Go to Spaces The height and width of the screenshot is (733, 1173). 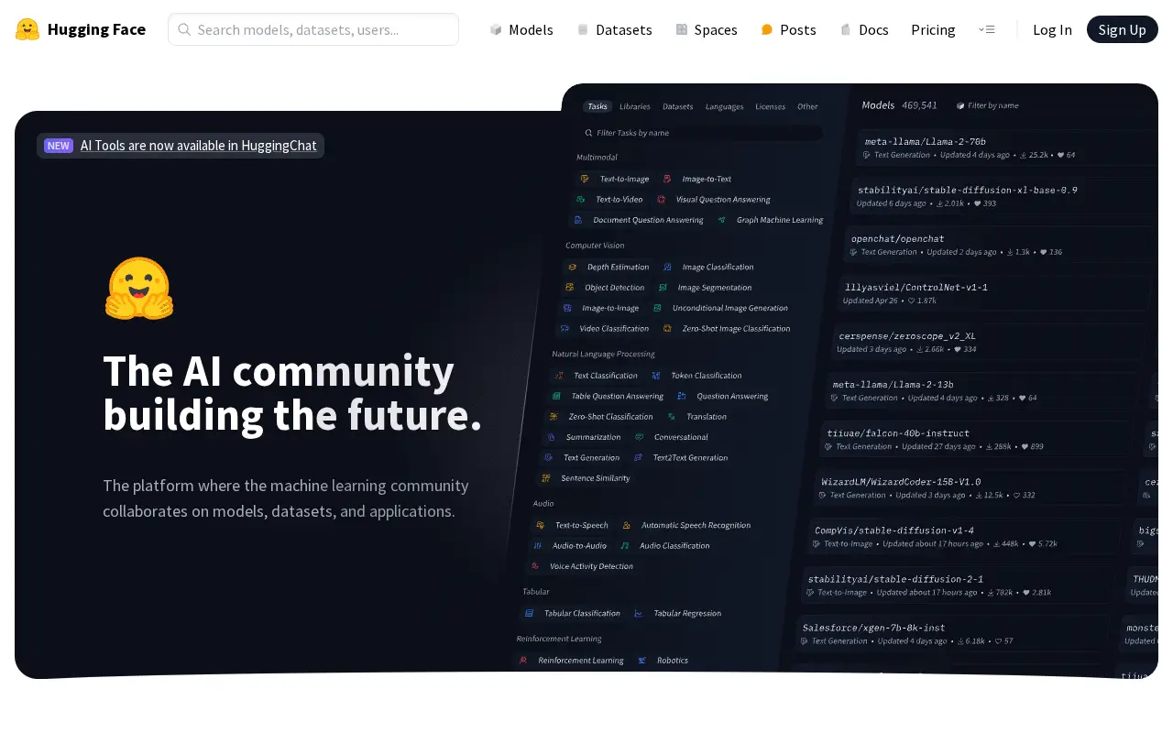click(707, 29)
